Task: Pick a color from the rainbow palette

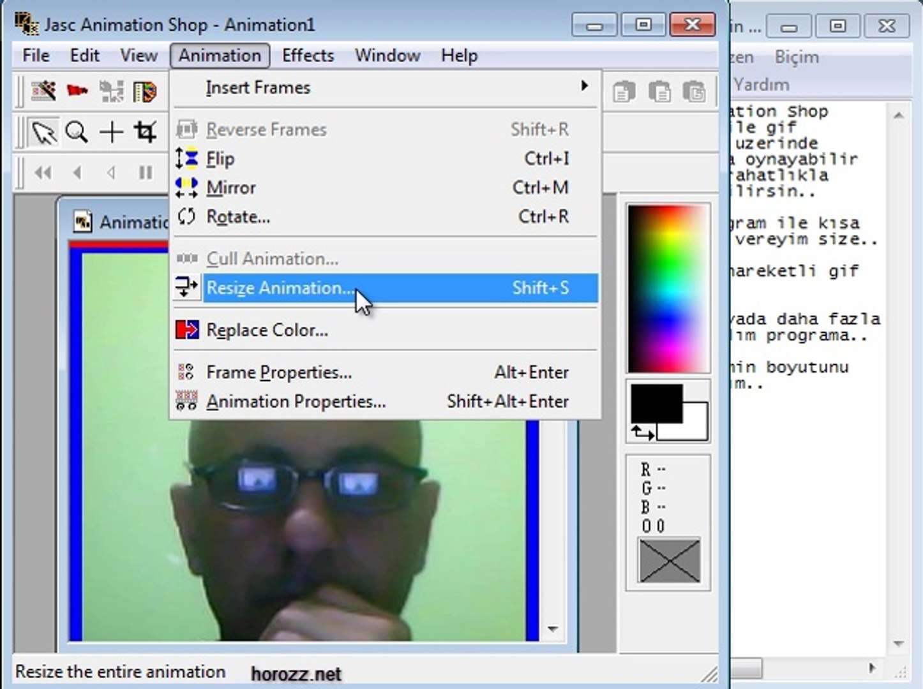Action: (668, 288)
